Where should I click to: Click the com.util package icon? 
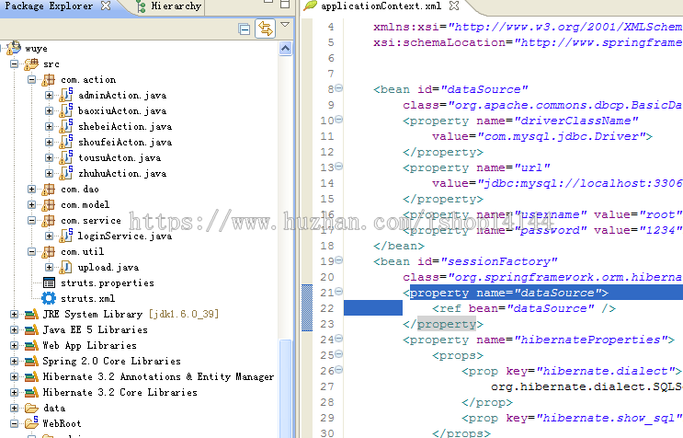(x=49, y=252)
